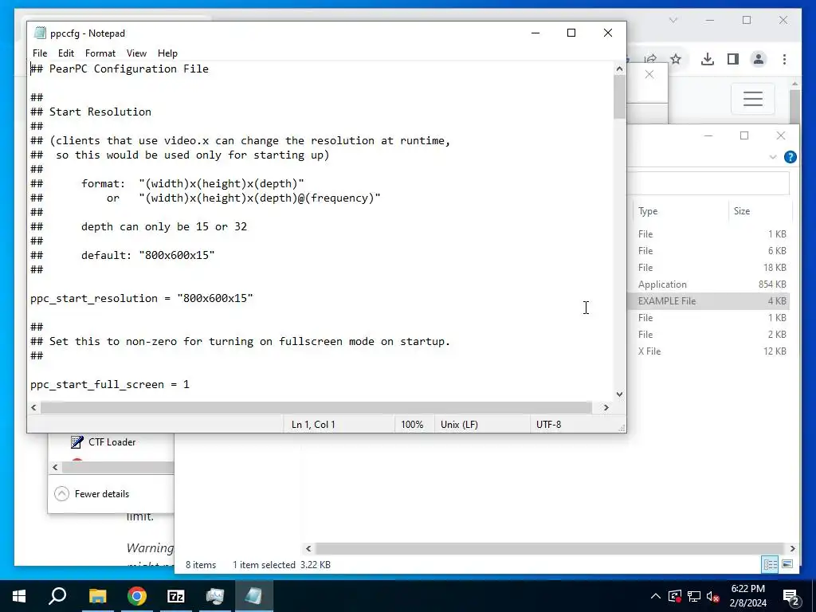Screen dimensions: 816x612
Task: Open File Explorer from taskbar
Action: (97, 596)
